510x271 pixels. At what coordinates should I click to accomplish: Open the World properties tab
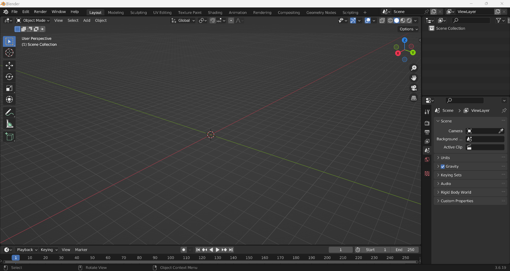point(427,159)
